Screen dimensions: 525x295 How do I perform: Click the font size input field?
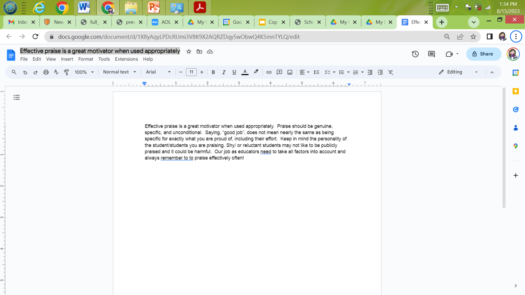click(191, 72)
